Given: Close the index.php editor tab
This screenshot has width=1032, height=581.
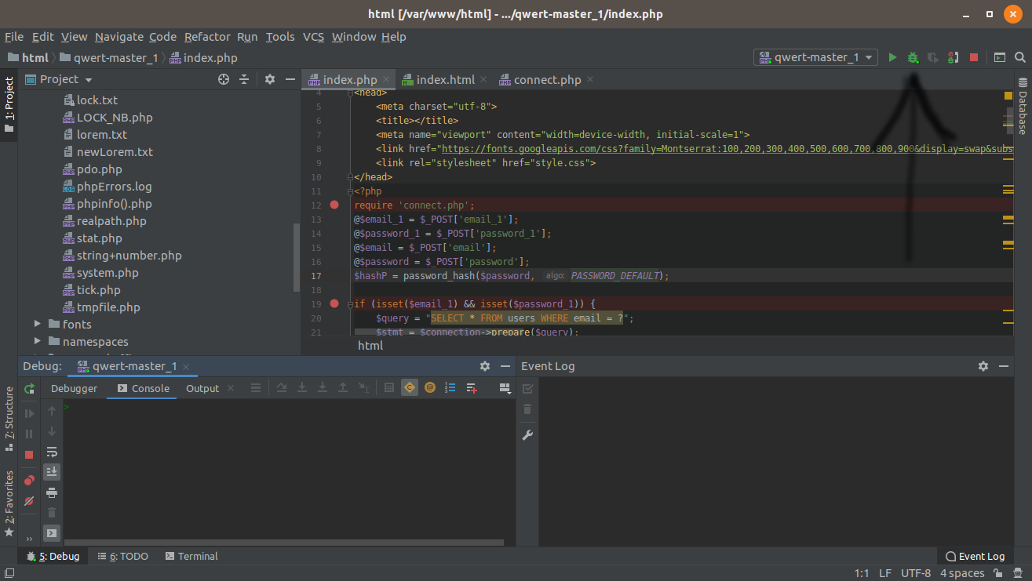Looking at the screenshot, I should [387, 80].
